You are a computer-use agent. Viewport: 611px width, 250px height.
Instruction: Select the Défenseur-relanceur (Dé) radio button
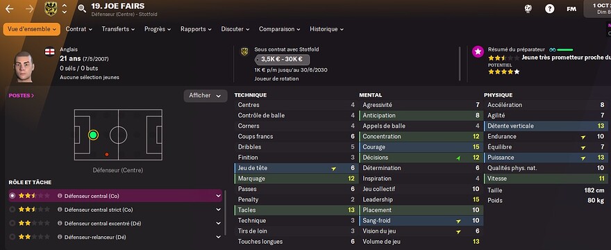(12, 237)
